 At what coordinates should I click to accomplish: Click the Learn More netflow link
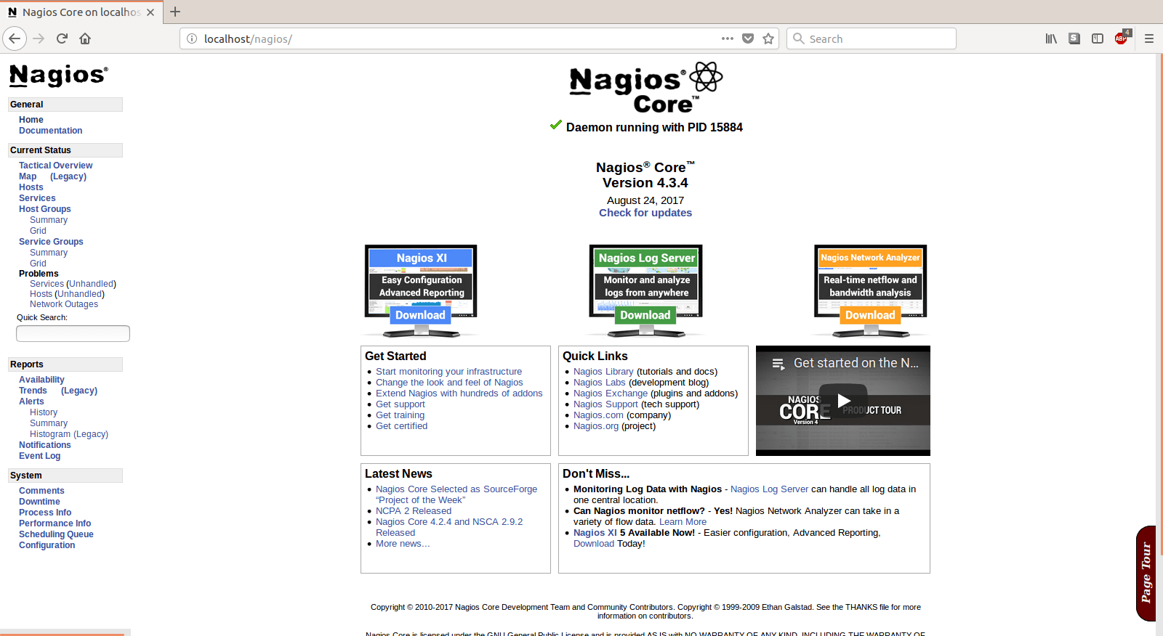(x=683, y=522)
